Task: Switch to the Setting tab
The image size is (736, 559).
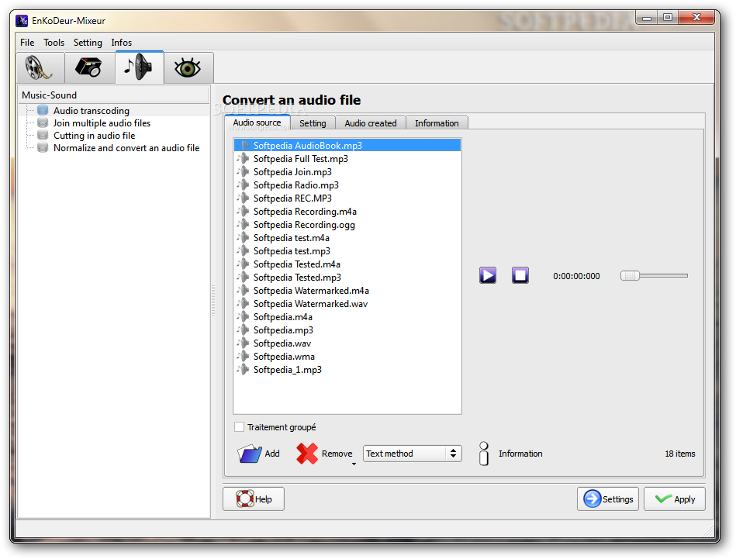Action: 313,123
